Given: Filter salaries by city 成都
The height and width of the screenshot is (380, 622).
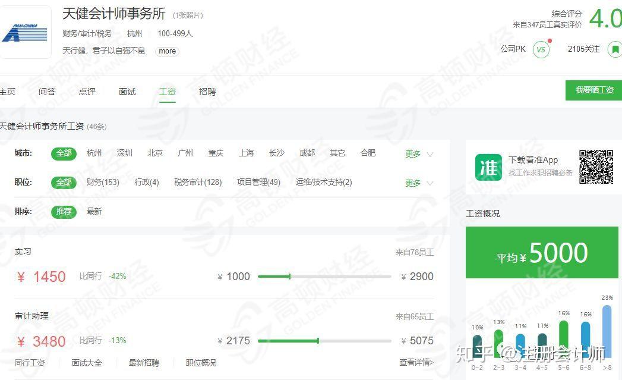Looking at the screenshot, I should click(x=307, y=153).
